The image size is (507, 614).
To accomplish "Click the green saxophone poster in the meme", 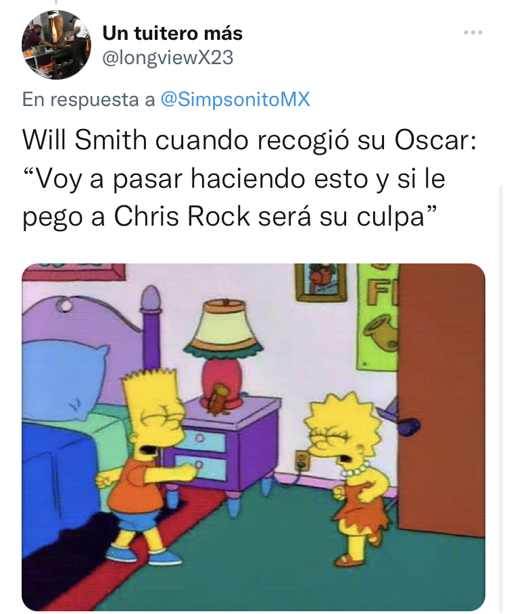I will [377, 316].
